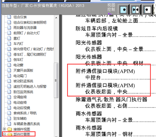Open the 被动防盗系统 document icon
Viewport: 156px width, 137px height.
click(9, 81)
